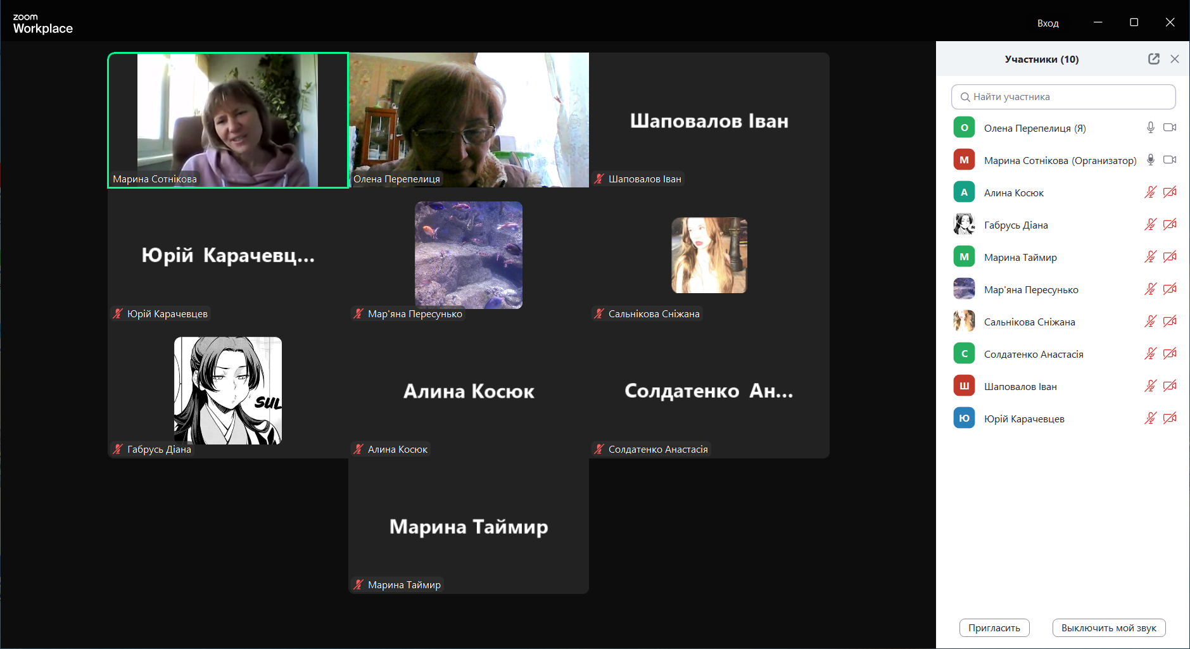Image resolution: width=1190 pixels, height=649 pixels.
Task: Select Мар'яна Пересунько in participants list
Action: point(1063,289)
